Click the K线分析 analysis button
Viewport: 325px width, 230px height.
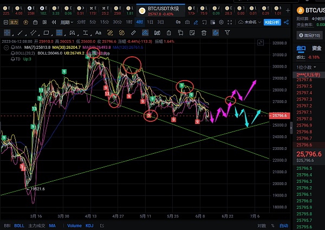coord(271,22)
